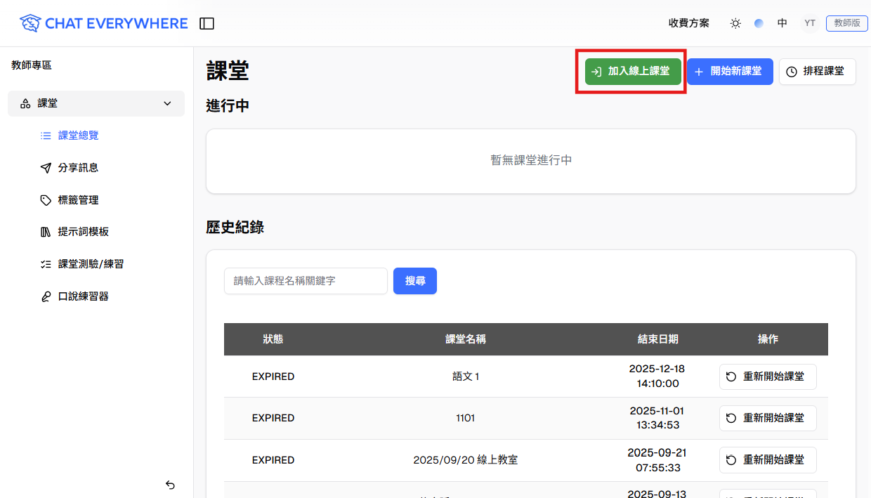
Task: Click the plus icon on 開始新課堂
Action: coord(699,72)
